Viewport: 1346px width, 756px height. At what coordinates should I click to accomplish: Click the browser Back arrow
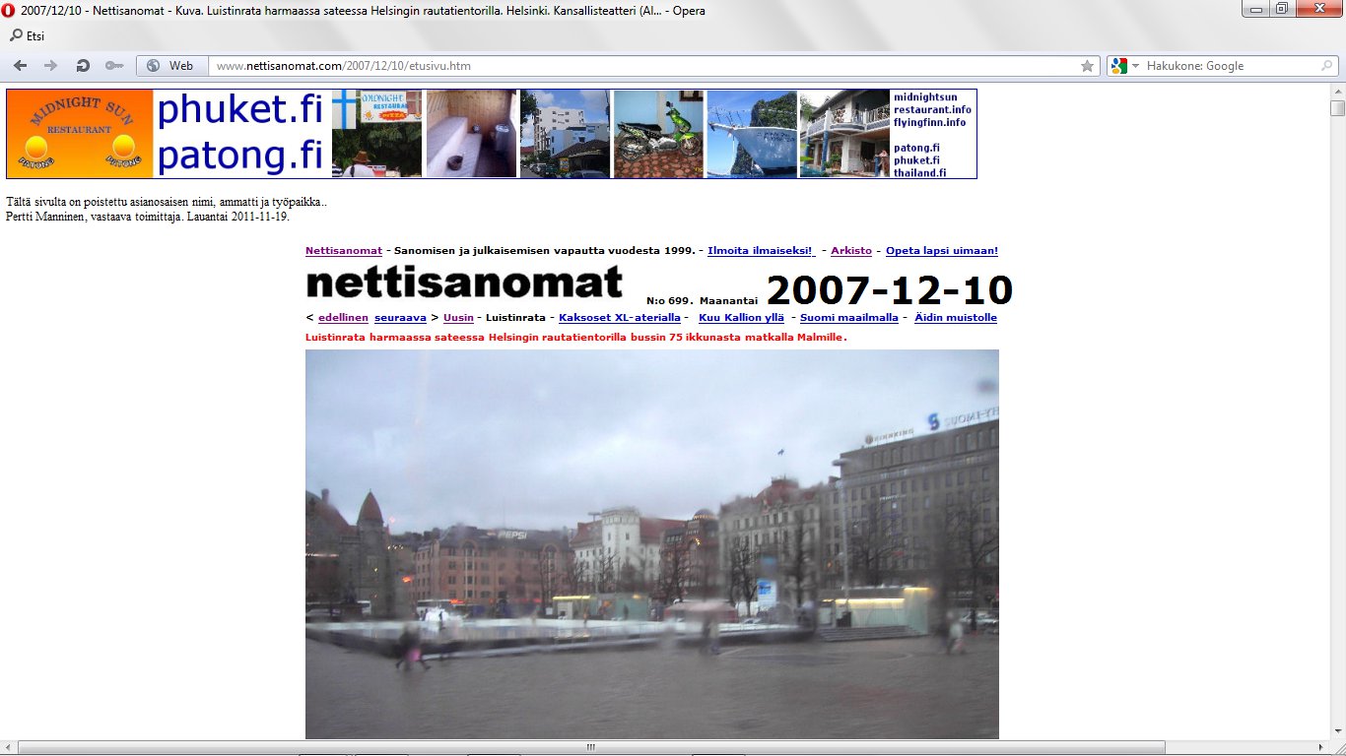pos(21,66)
